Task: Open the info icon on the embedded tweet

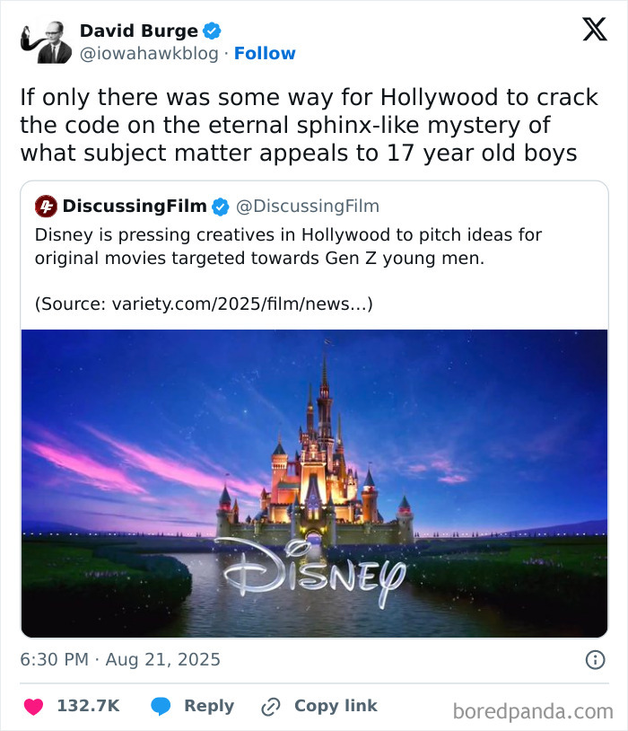Action: click(x=597, y=659)
